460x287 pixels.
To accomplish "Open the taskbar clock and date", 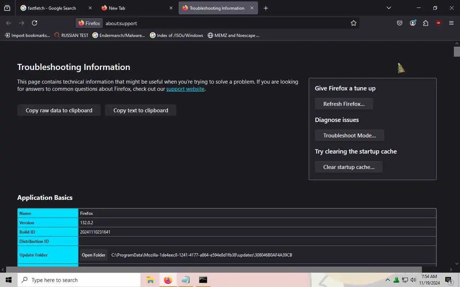I will coord(429,280).
